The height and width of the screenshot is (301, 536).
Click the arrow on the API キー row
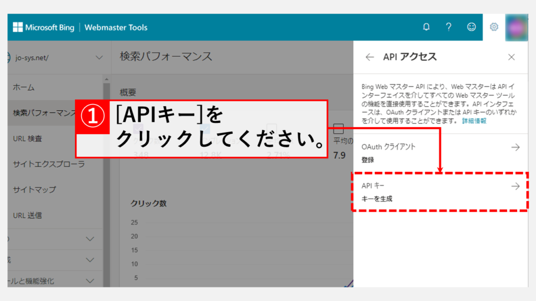pos(515,186)
